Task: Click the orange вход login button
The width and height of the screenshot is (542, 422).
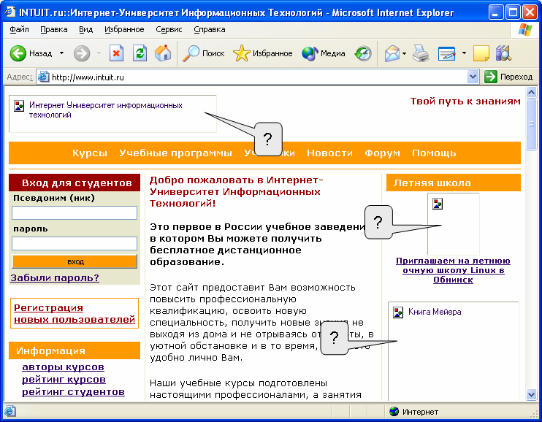Action: coord(75,261)
